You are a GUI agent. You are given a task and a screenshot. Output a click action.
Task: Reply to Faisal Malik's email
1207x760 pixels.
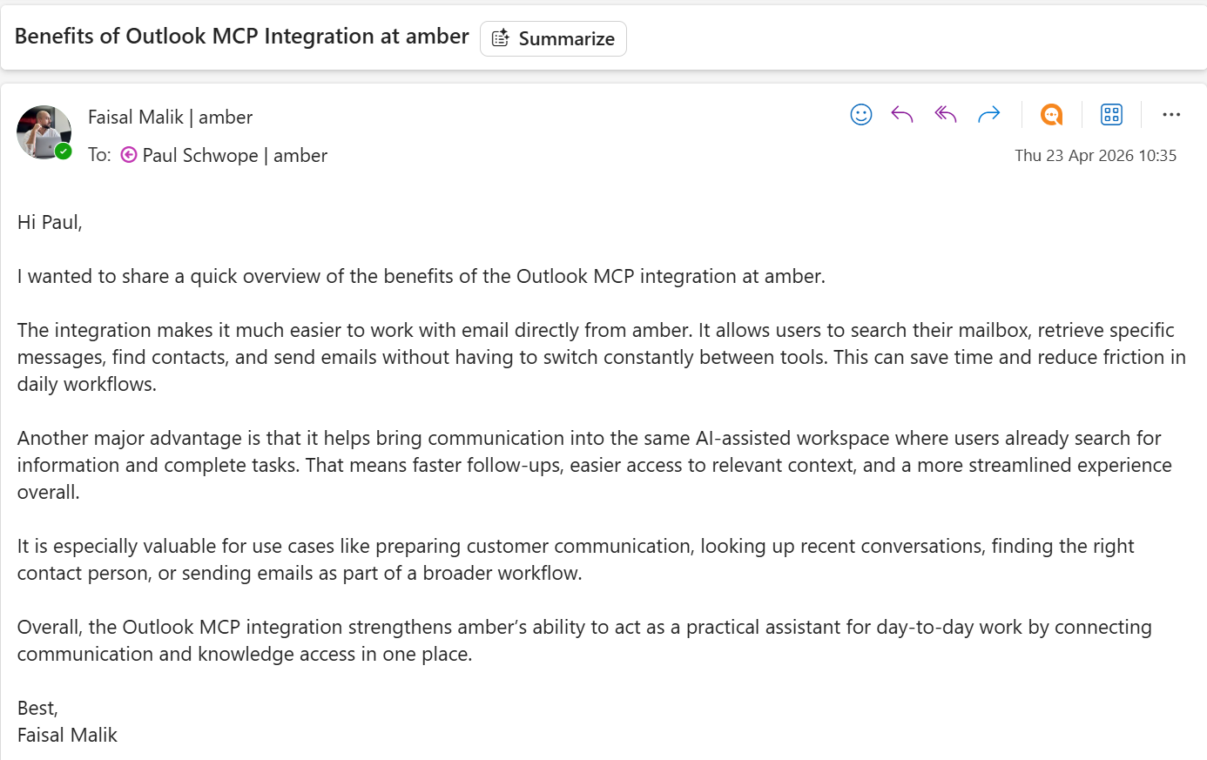click(902, 115)
